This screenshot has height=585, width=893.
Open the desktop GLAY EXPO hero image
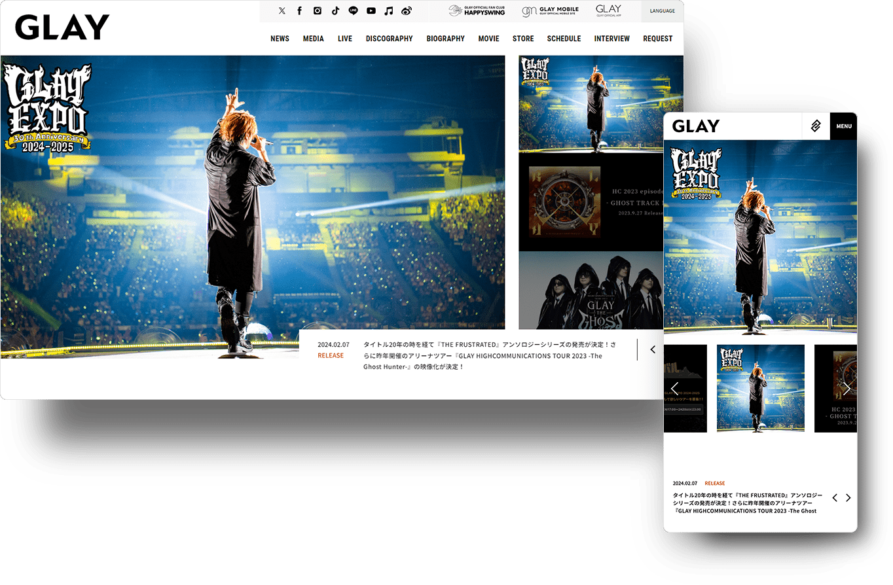coord(253,206)
